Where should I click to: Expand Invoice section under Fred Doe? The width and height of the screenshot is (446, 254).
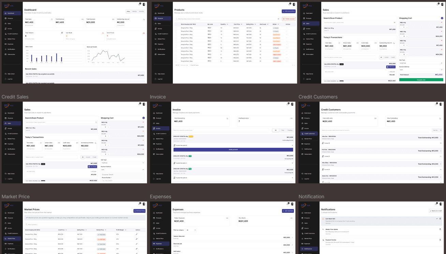382,156
